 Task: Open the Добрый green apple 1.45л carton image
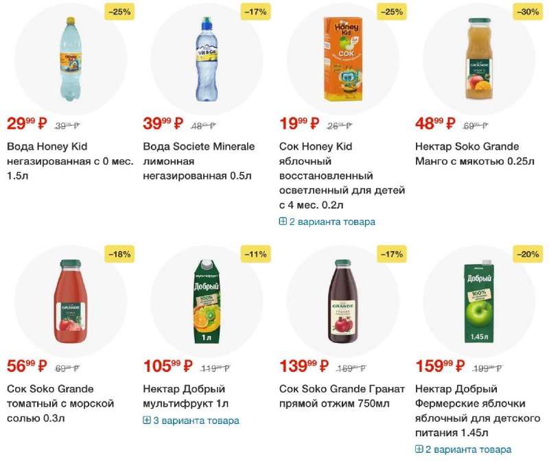(479, 301)
